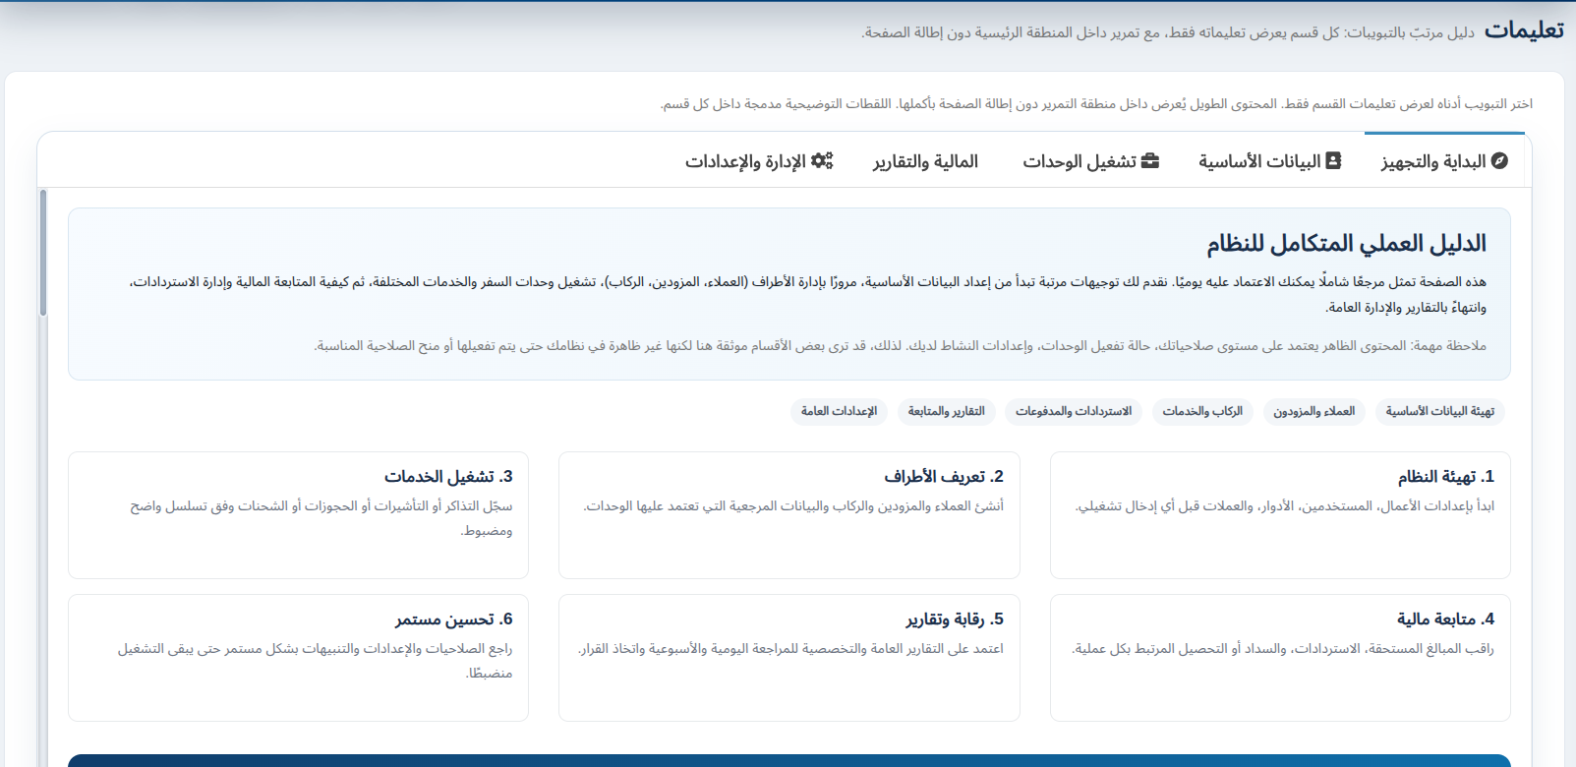Image resolution: width=1576 pixels, height=767 pixels.
Task: Select the العملاء والمزودون chip
Action: click(1313, 411)
